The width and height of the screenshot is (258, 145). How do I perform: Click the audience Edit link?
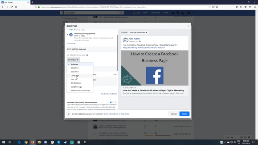pyautogui.click(x=115, y=75)
